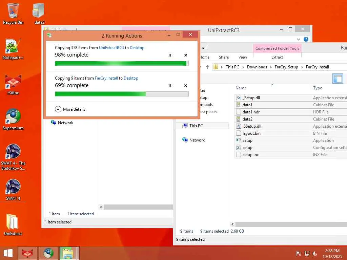Open the View ribbon tab

click(243, 57)
